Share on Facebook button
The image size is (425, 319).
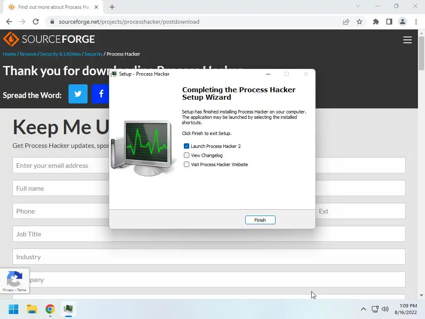(x=100, y=94)
